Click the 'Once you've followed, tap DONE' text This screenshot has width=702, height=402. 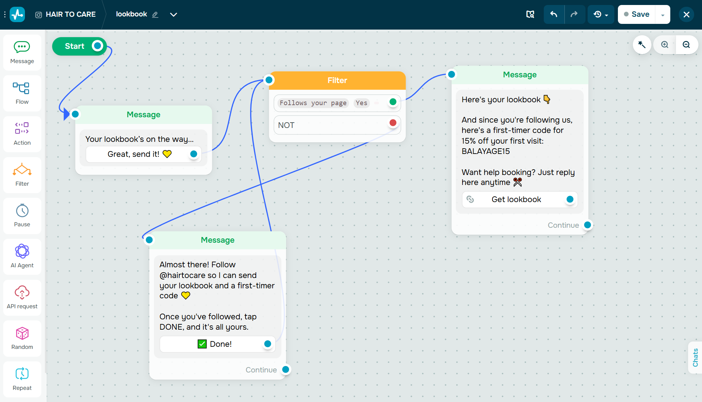[208, 322]
